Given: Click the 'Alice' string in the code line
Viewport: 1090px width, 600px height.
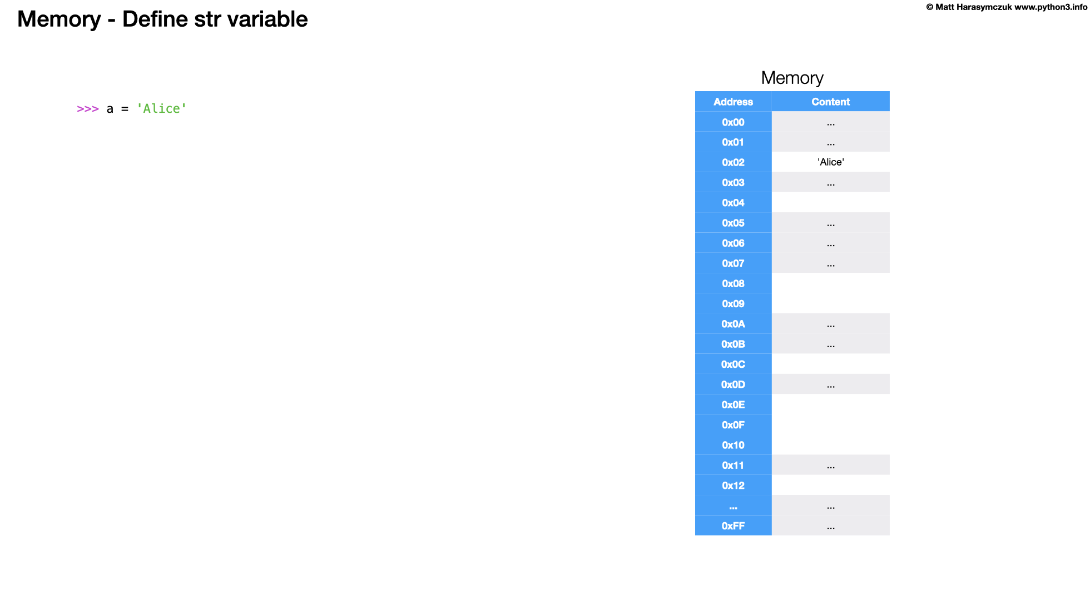Looking at the screenshot, I should pos(161,109).
